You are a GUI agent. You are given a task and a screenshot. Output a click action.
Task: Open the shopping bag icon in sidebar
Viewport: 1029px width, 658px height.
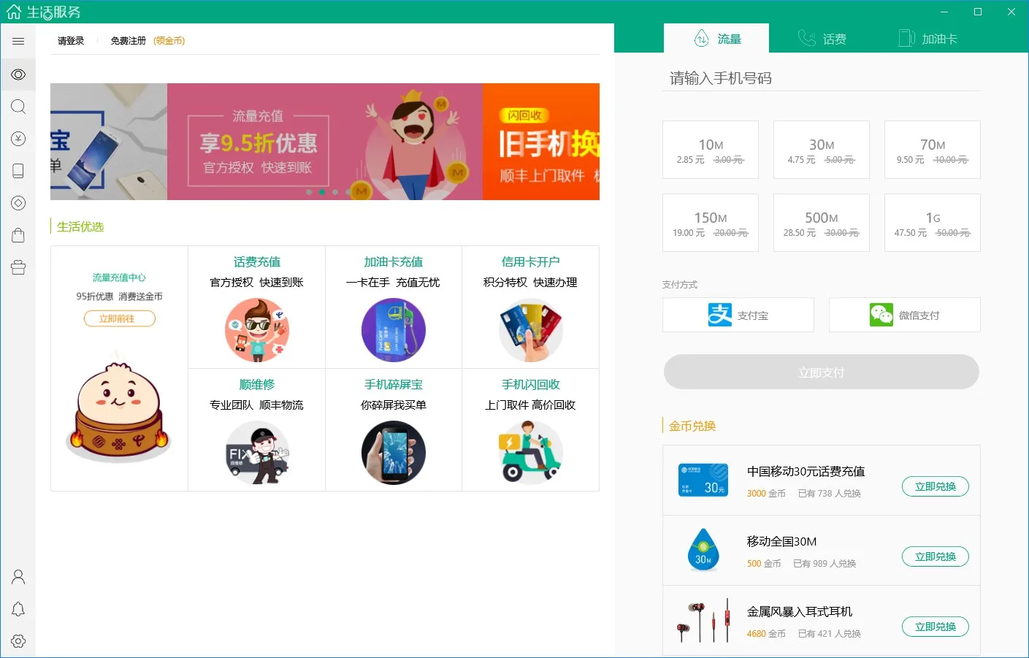[x=18, y=235]
